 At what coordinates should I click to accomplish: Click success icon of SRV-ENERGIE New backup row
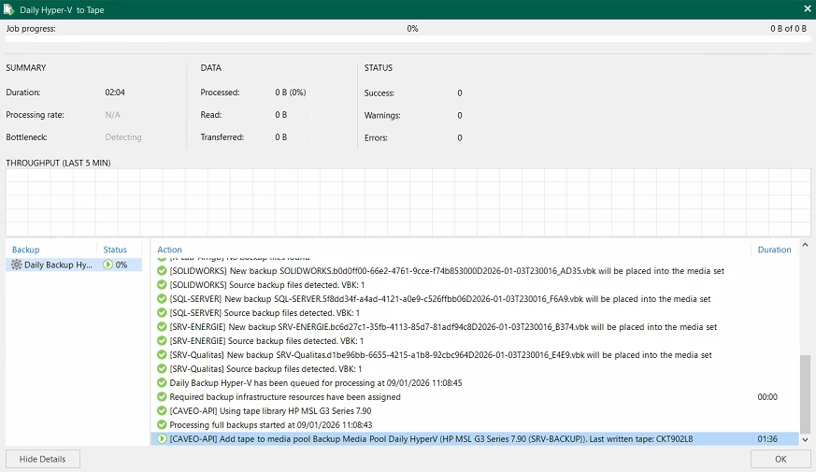click(162, 327)
